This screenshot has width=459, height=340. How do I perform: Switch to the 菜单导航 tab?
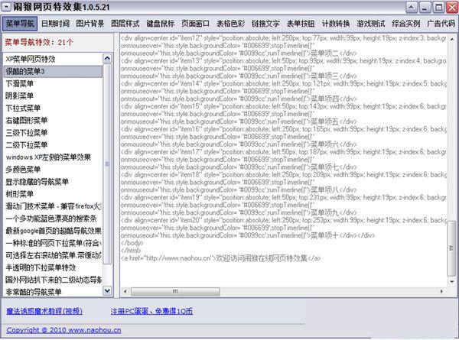[20, 24]
